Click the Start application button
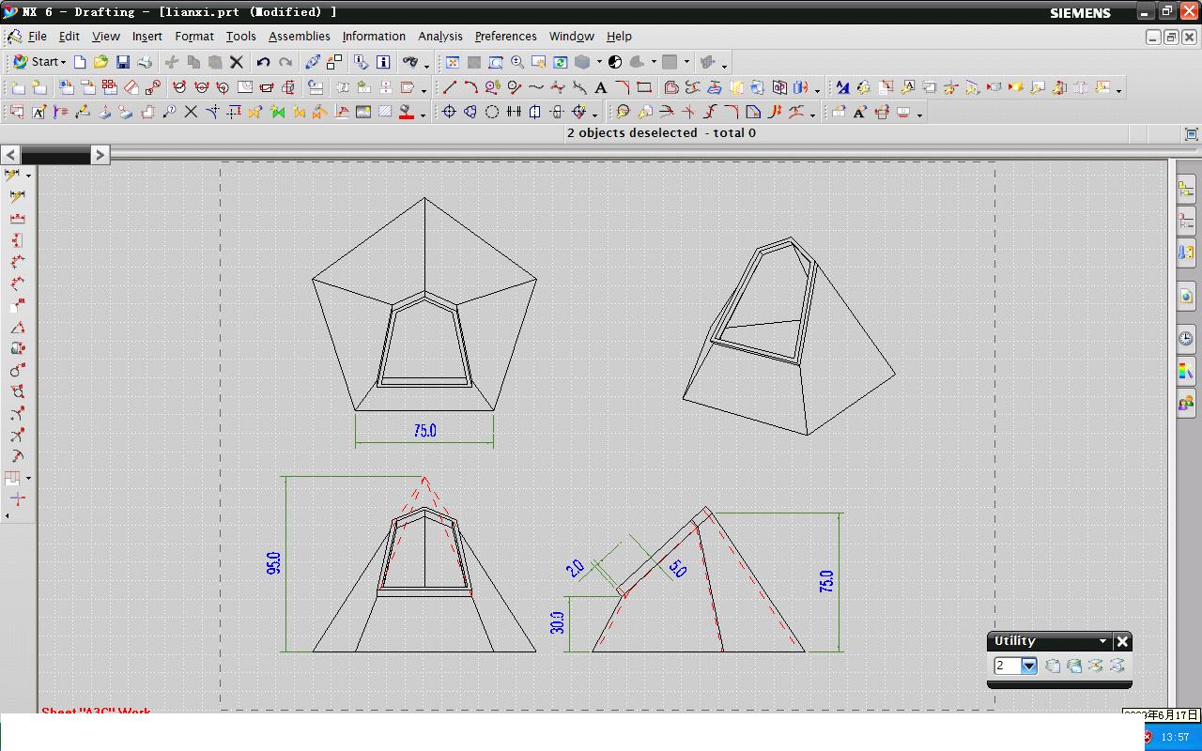Screen dimensions: 1202x751 pyautogui.click(x=39, y=62)
